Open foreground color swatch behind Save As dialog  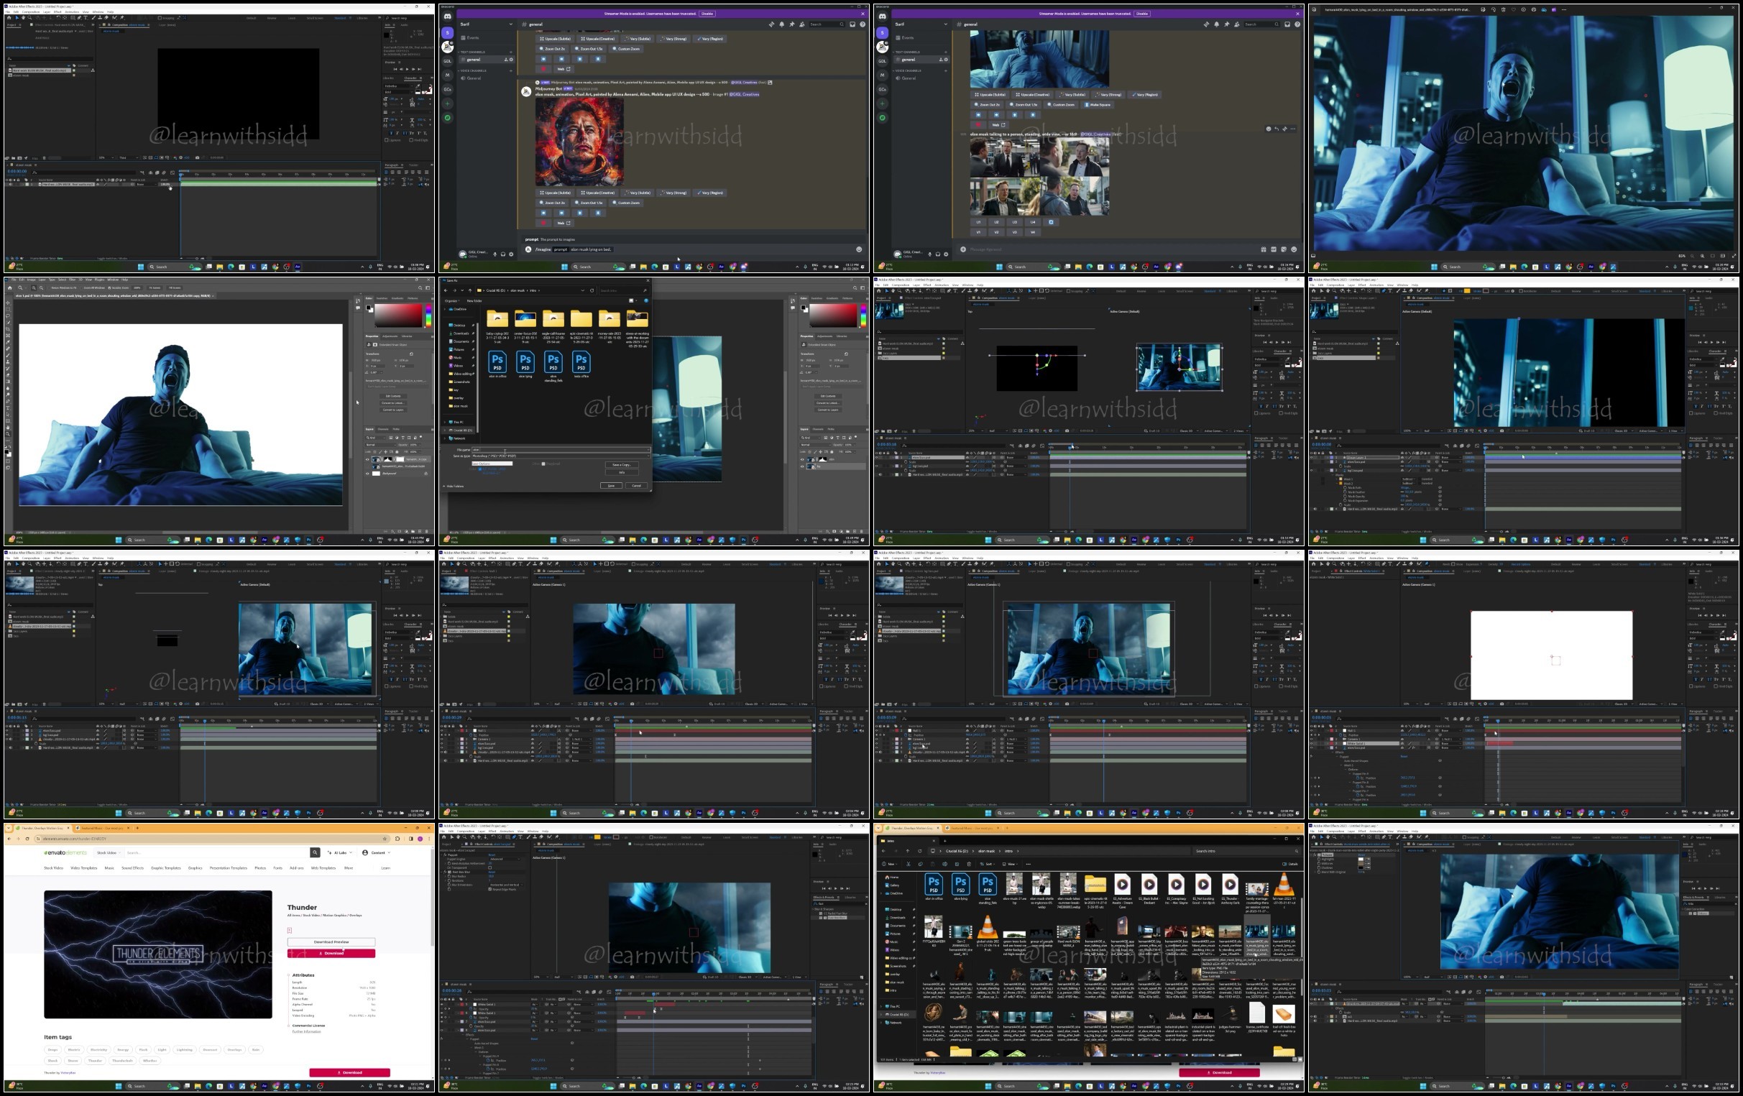pyautogui.click(x=804, y=307)
